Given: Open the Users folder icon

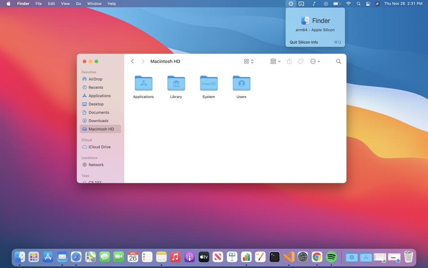Looking at the screenshot, I should pos(241,83).
